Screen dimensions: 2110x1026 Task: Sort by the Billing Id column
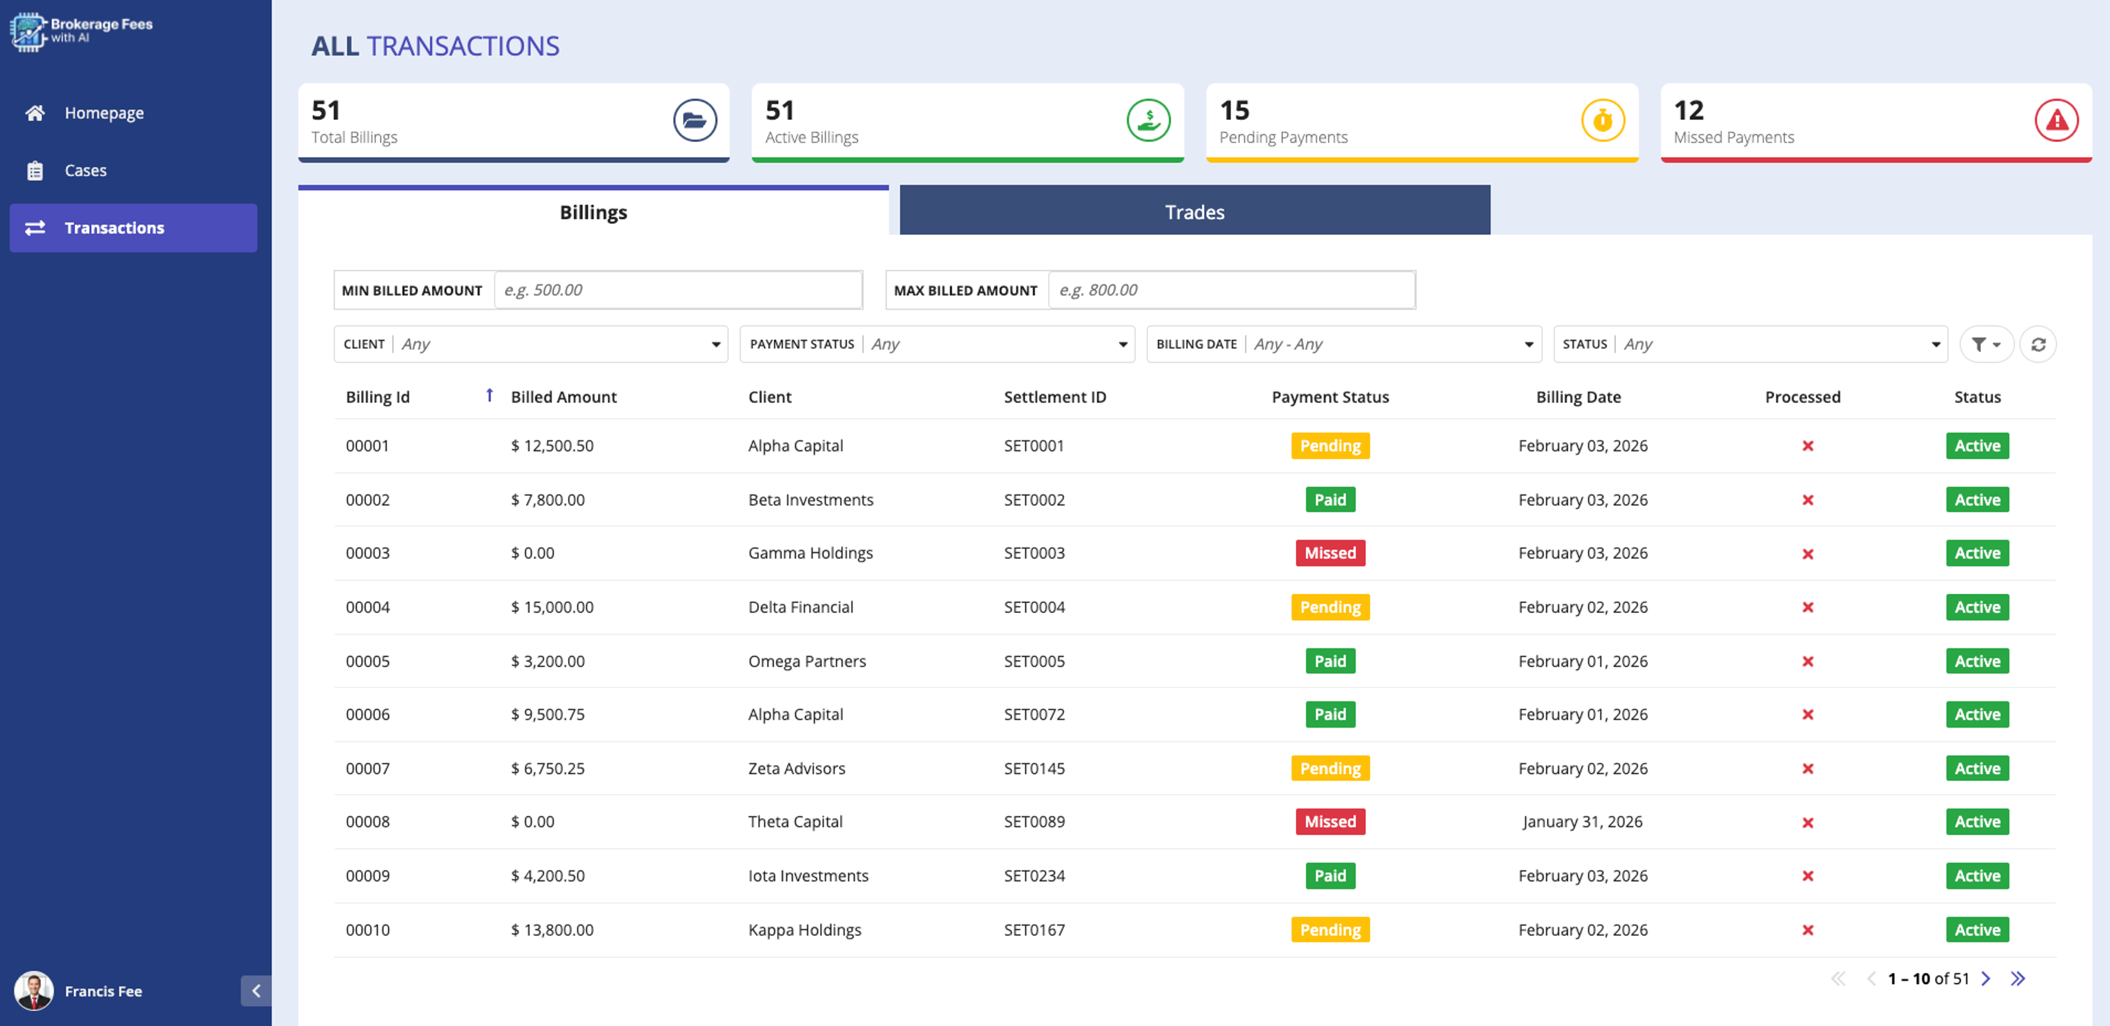click(377, 397)
